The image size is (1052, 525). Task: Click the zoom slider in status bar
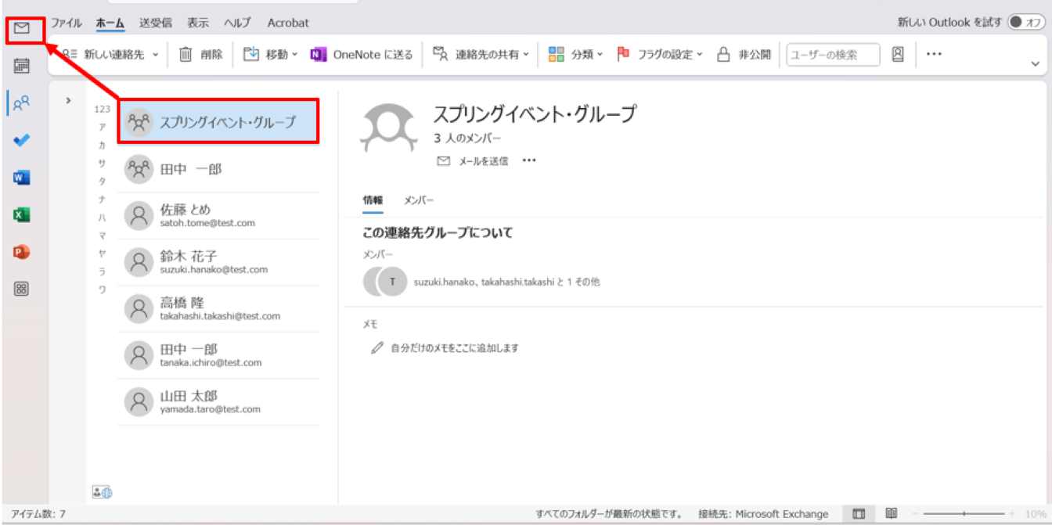click(964, 514)
